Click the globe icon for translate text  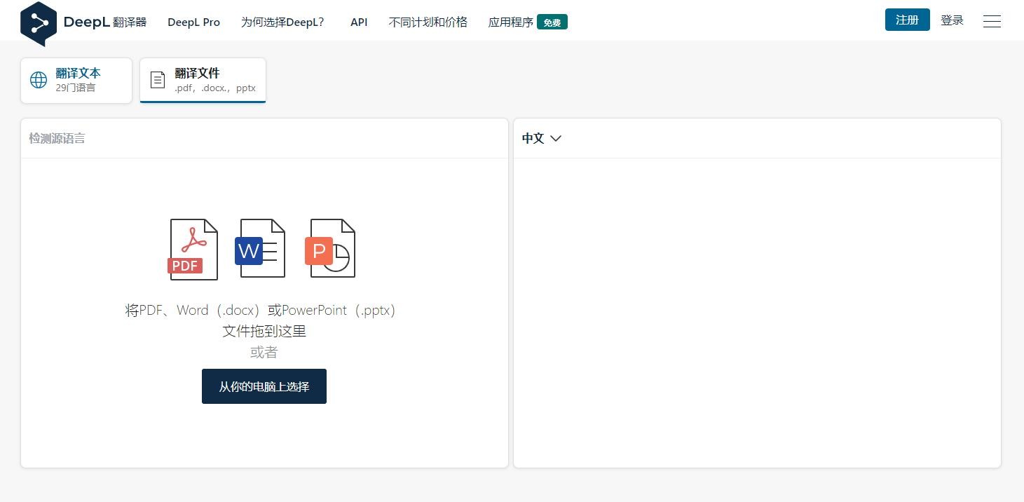click(39, 80)
